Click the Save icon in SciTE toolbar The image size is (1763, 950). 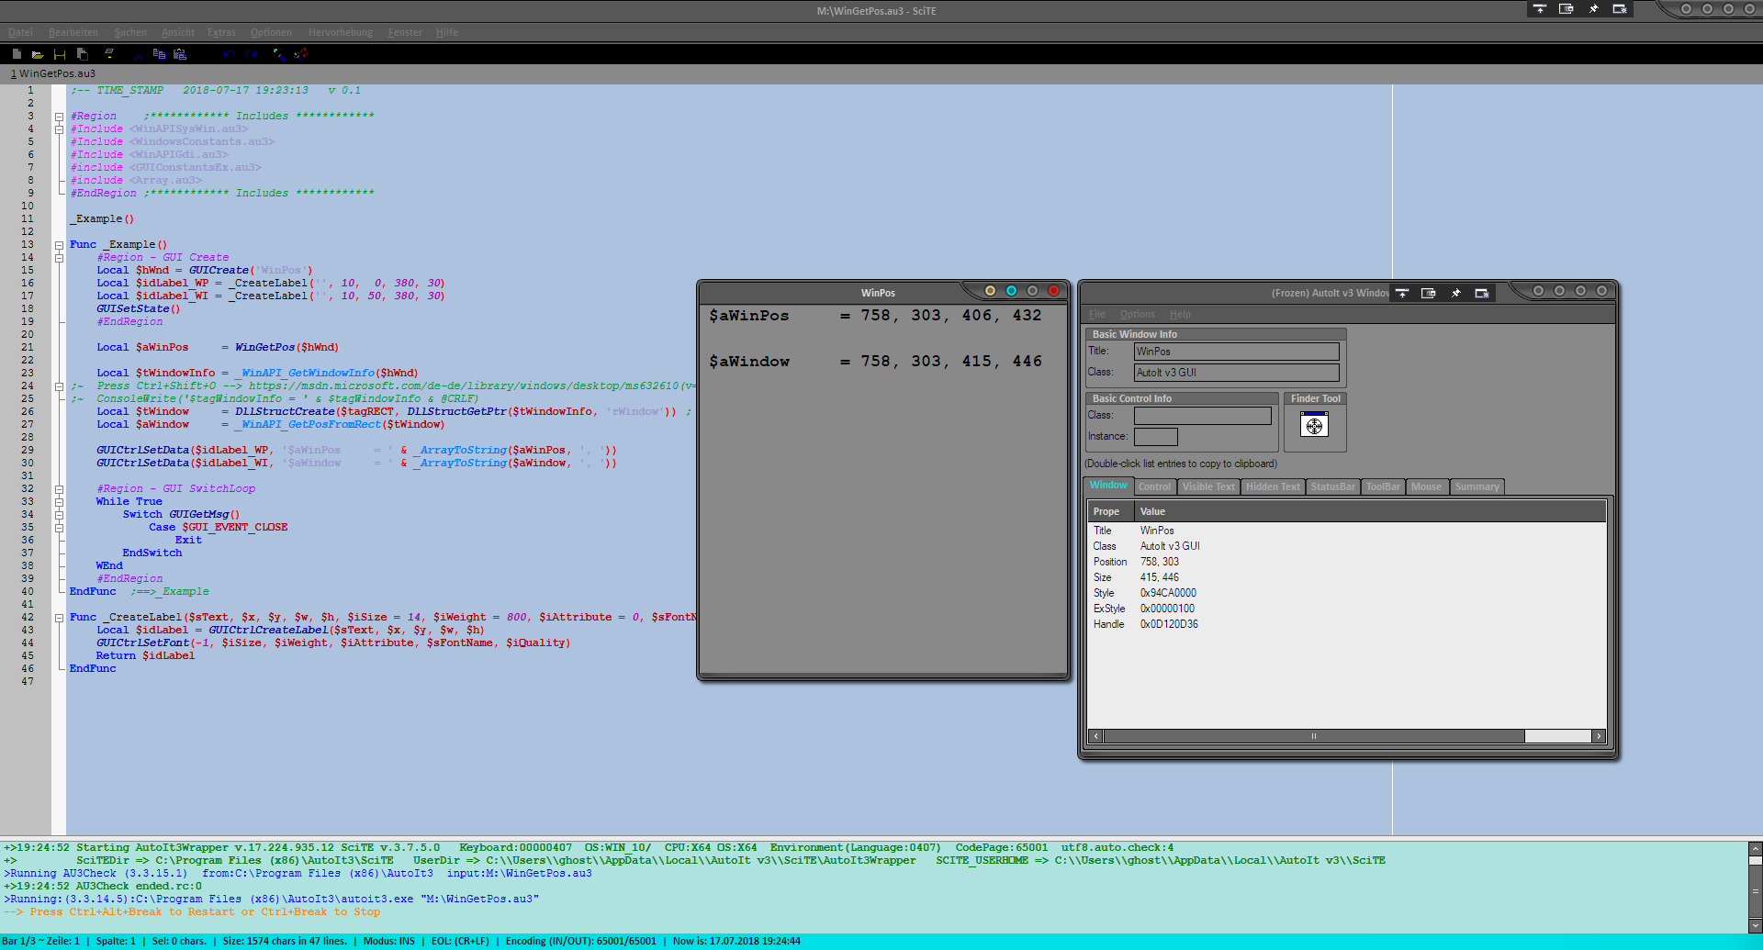pyautogui.click(x=60, y=54)
